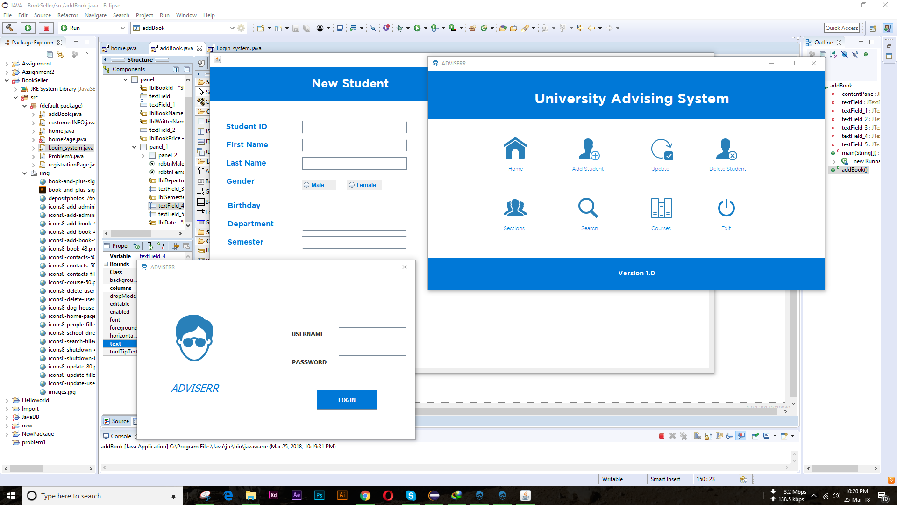The height and width of the screenshot is (505, 897).
Task: Click the Components panel horizontal scrollbar
Action: pyautogui.click(x=131, y=233)
